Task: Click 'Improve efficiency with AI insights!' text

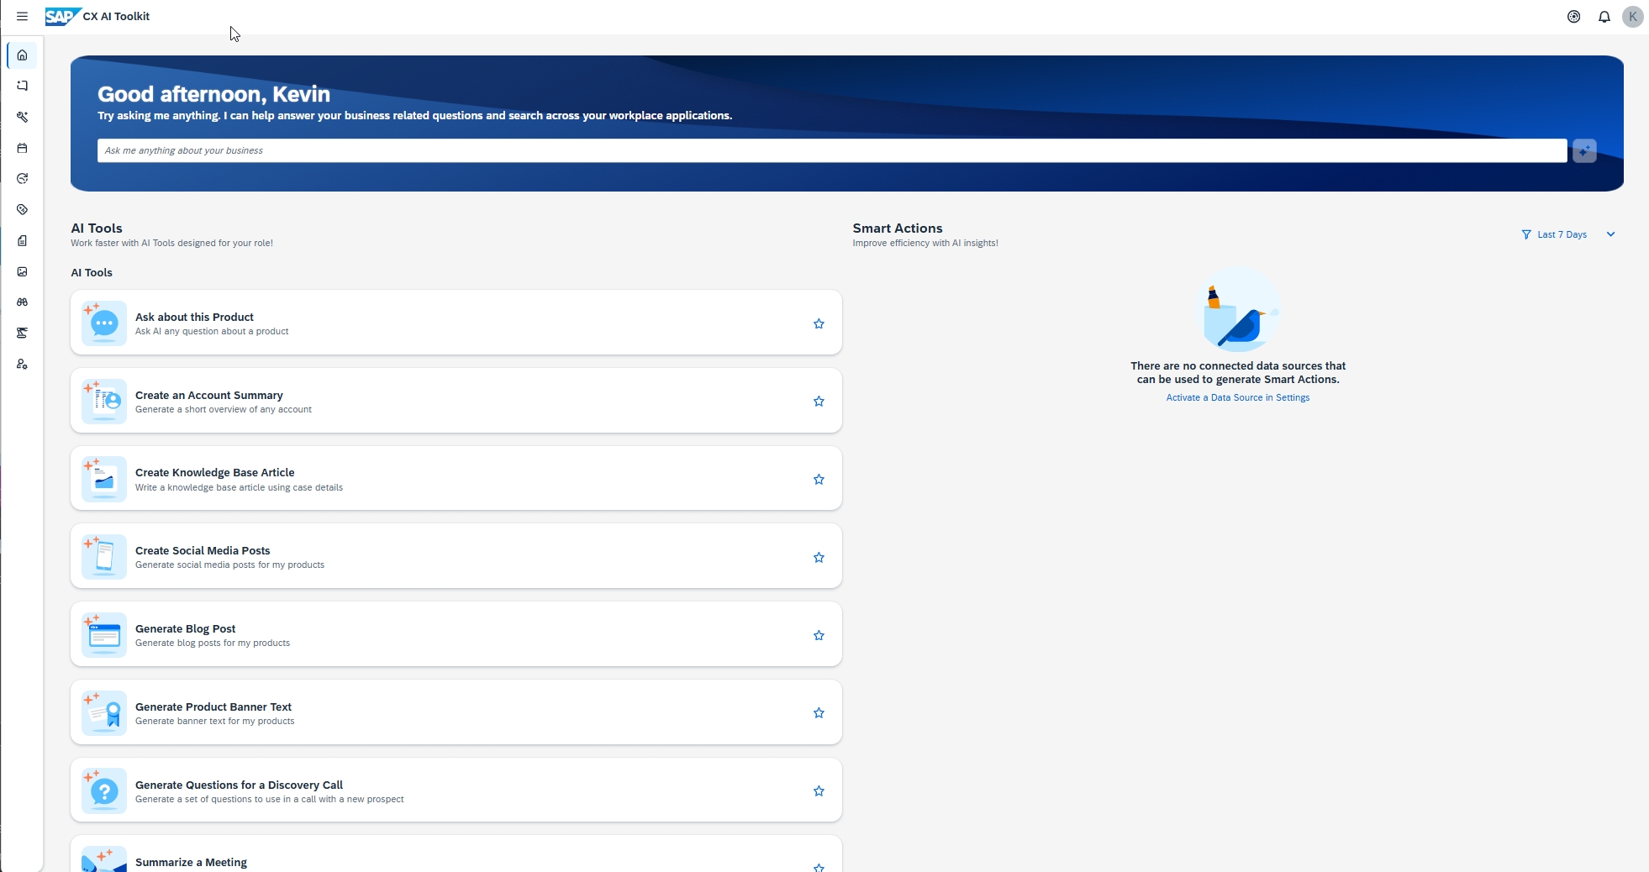Action: pos(925,244)
